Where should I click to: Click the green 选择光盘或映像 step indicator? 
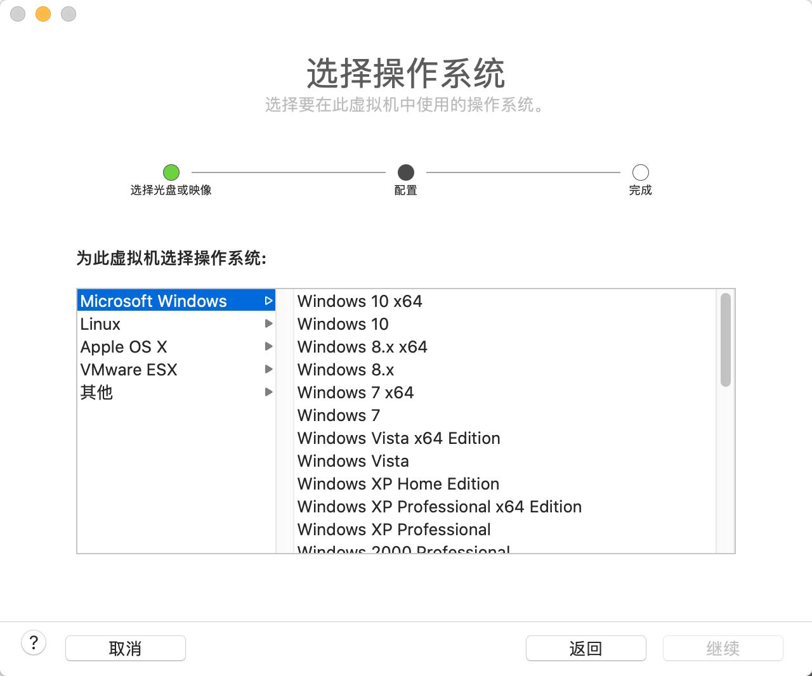(x=171, y=172)
